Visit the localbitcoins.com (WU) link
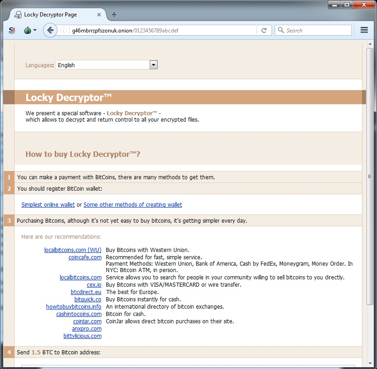Viewport: 377px width, 369px height. point(73,250)
